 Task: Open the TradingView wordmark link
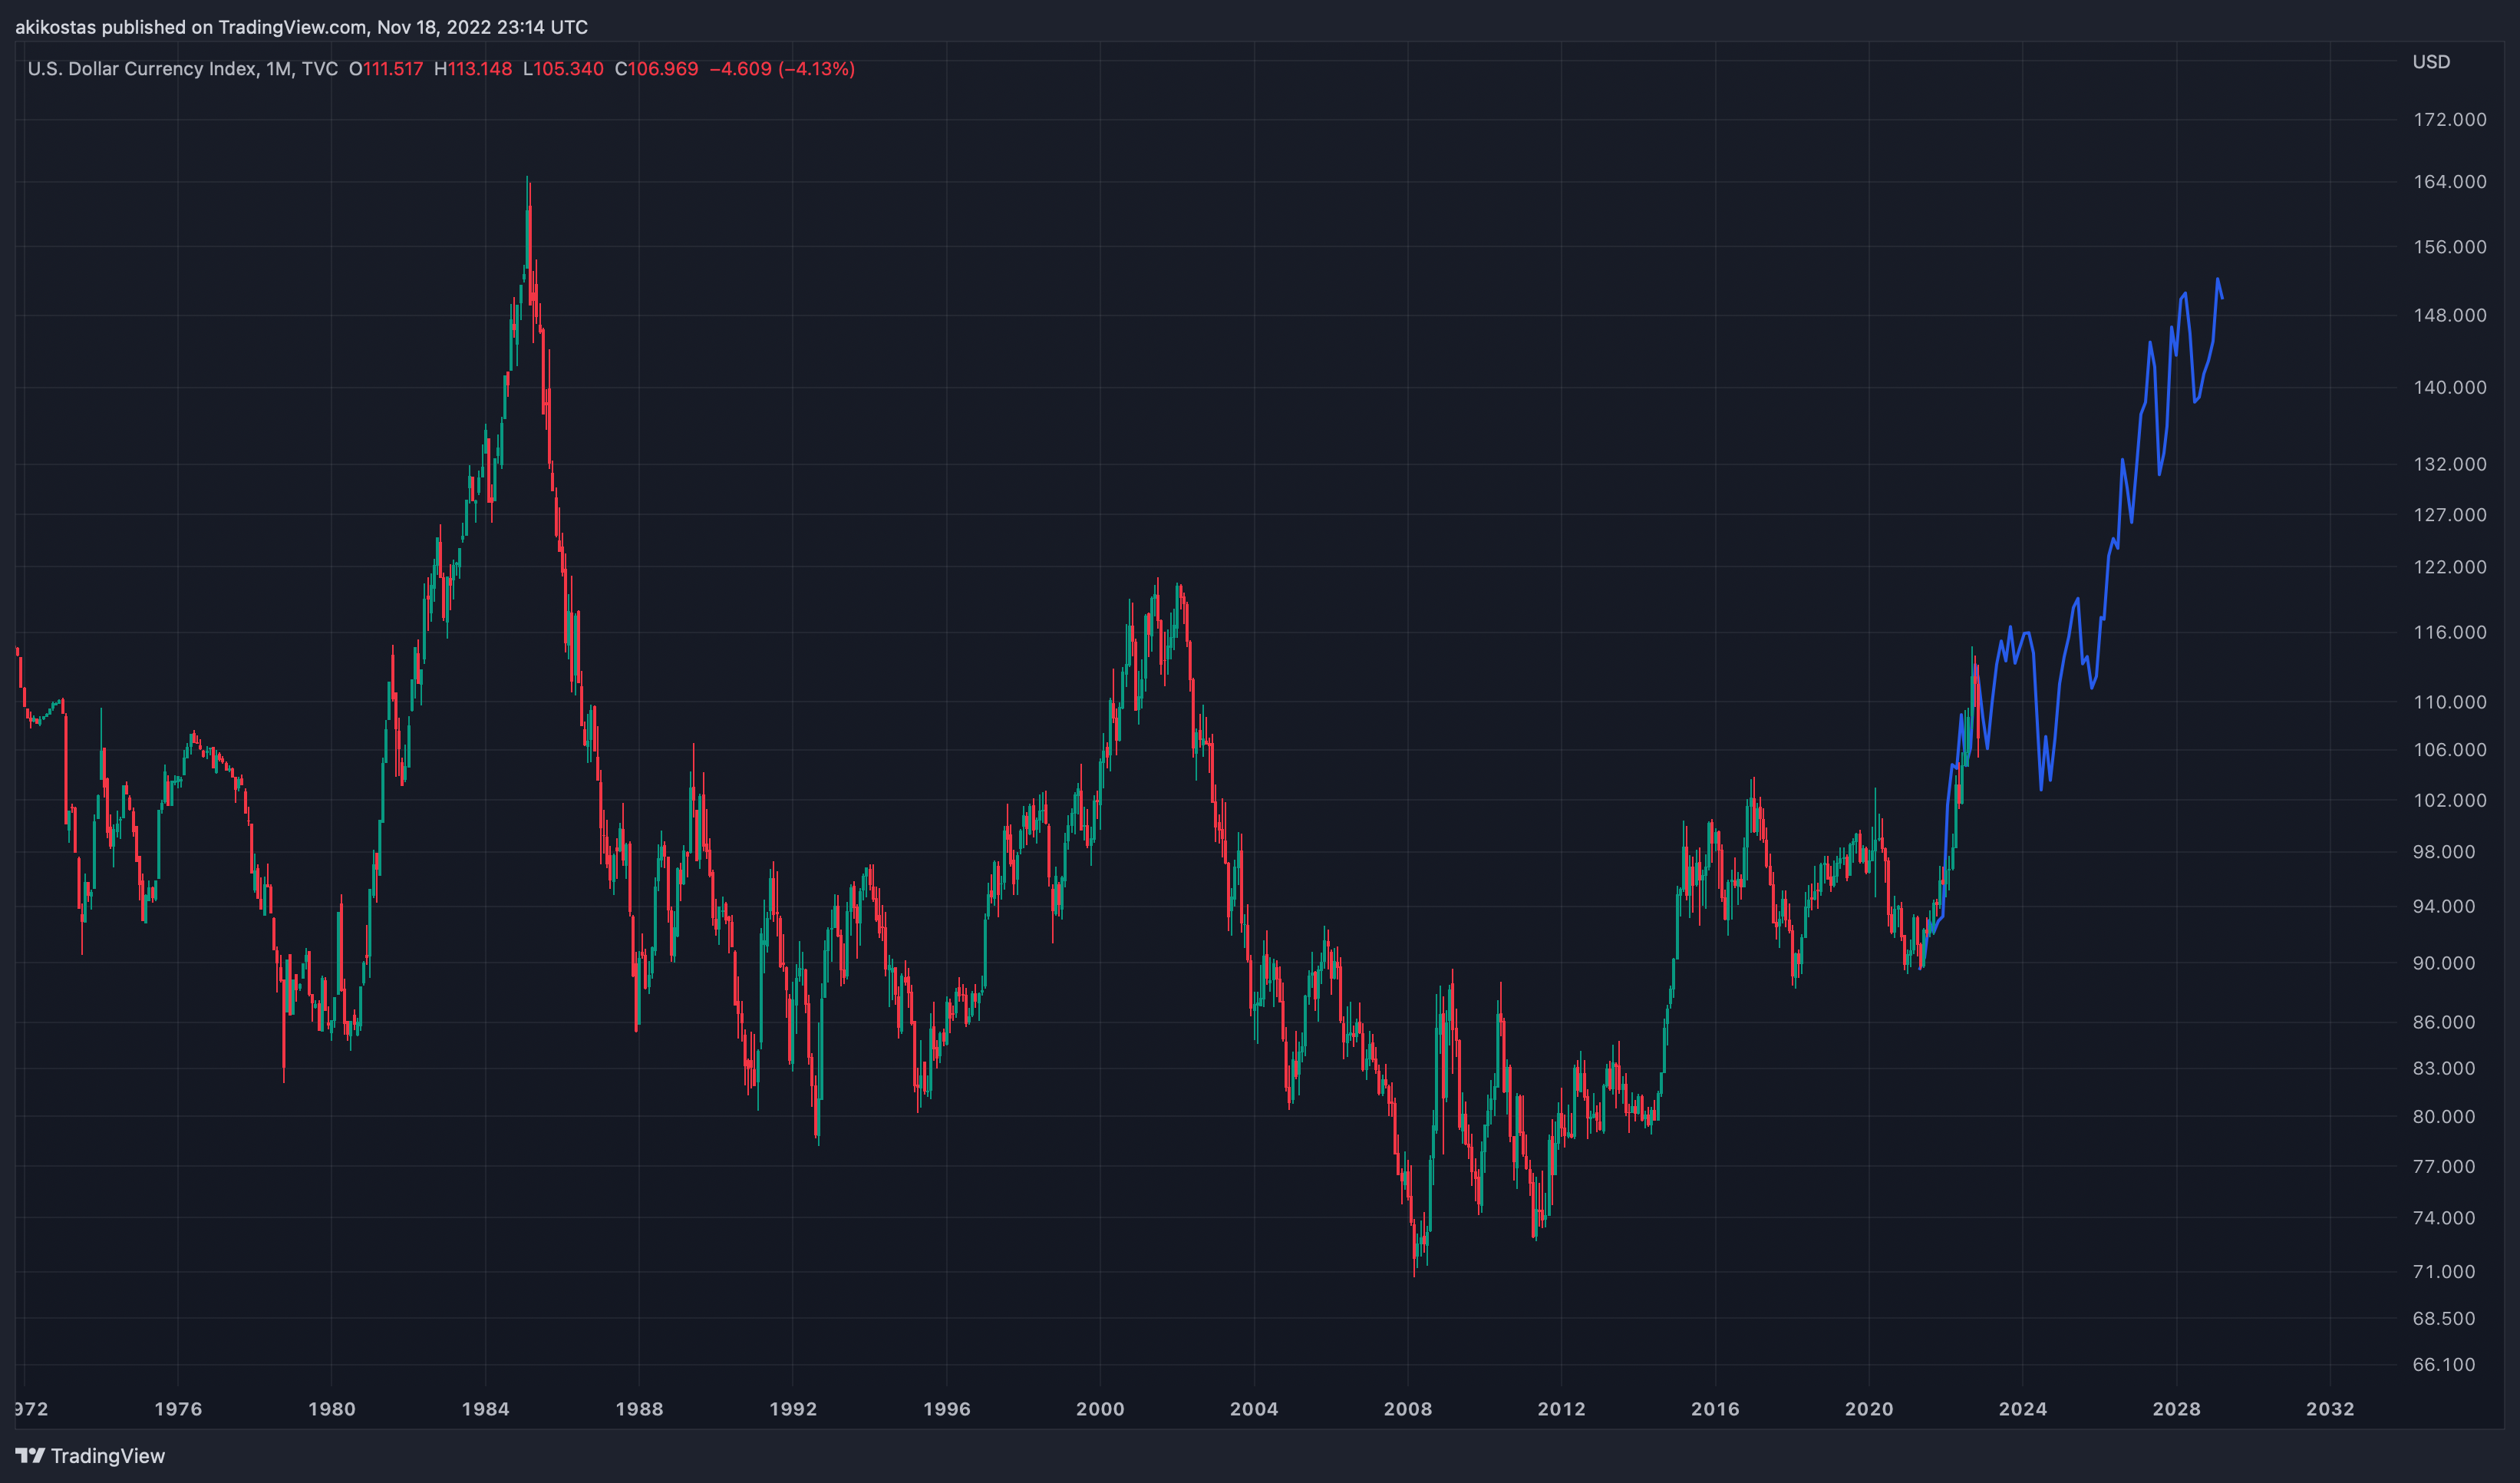(108, 1456)
